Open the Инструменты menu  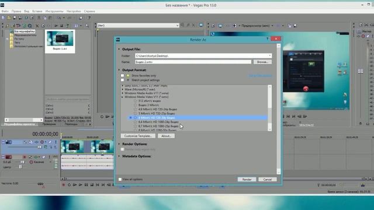coord(54,11)
